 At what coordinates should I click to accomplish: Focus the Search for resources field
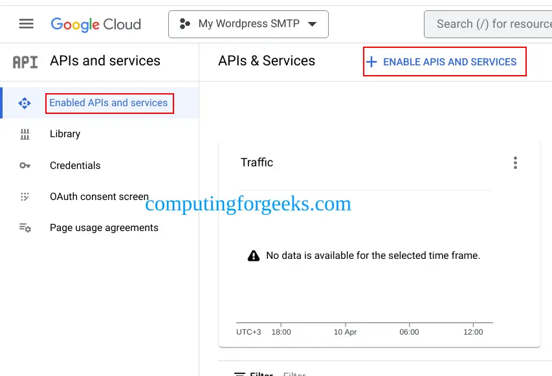488,25
